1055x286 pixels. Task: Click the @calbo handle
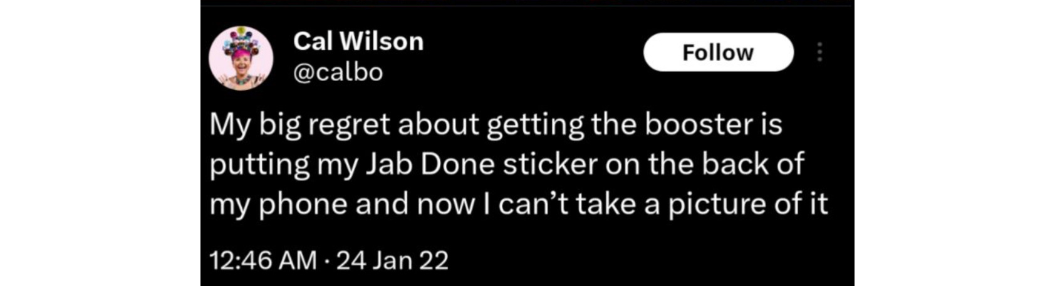pos(338,72)
